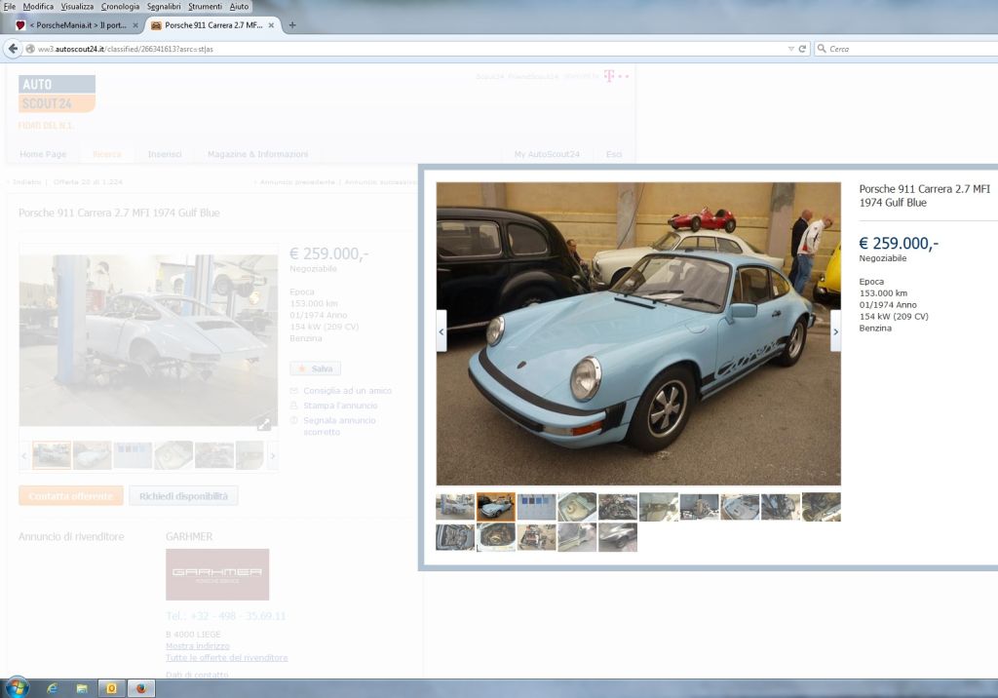Click the enlarge icon on dimmed main photo

click(x=263, y=423)
